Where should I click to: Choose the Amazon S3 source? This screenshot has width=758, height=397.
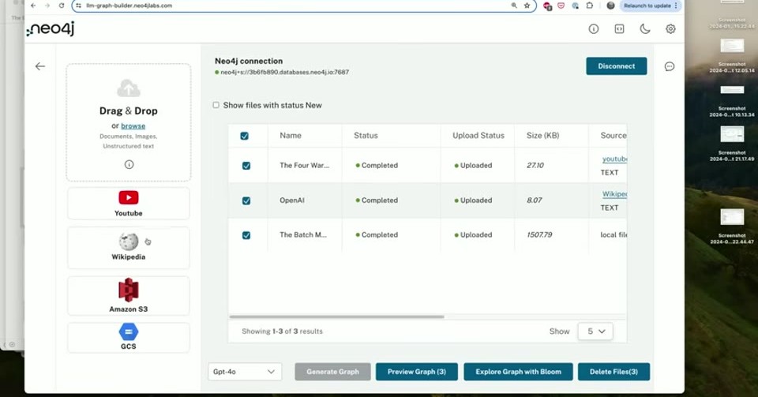[x=128, y=295]
